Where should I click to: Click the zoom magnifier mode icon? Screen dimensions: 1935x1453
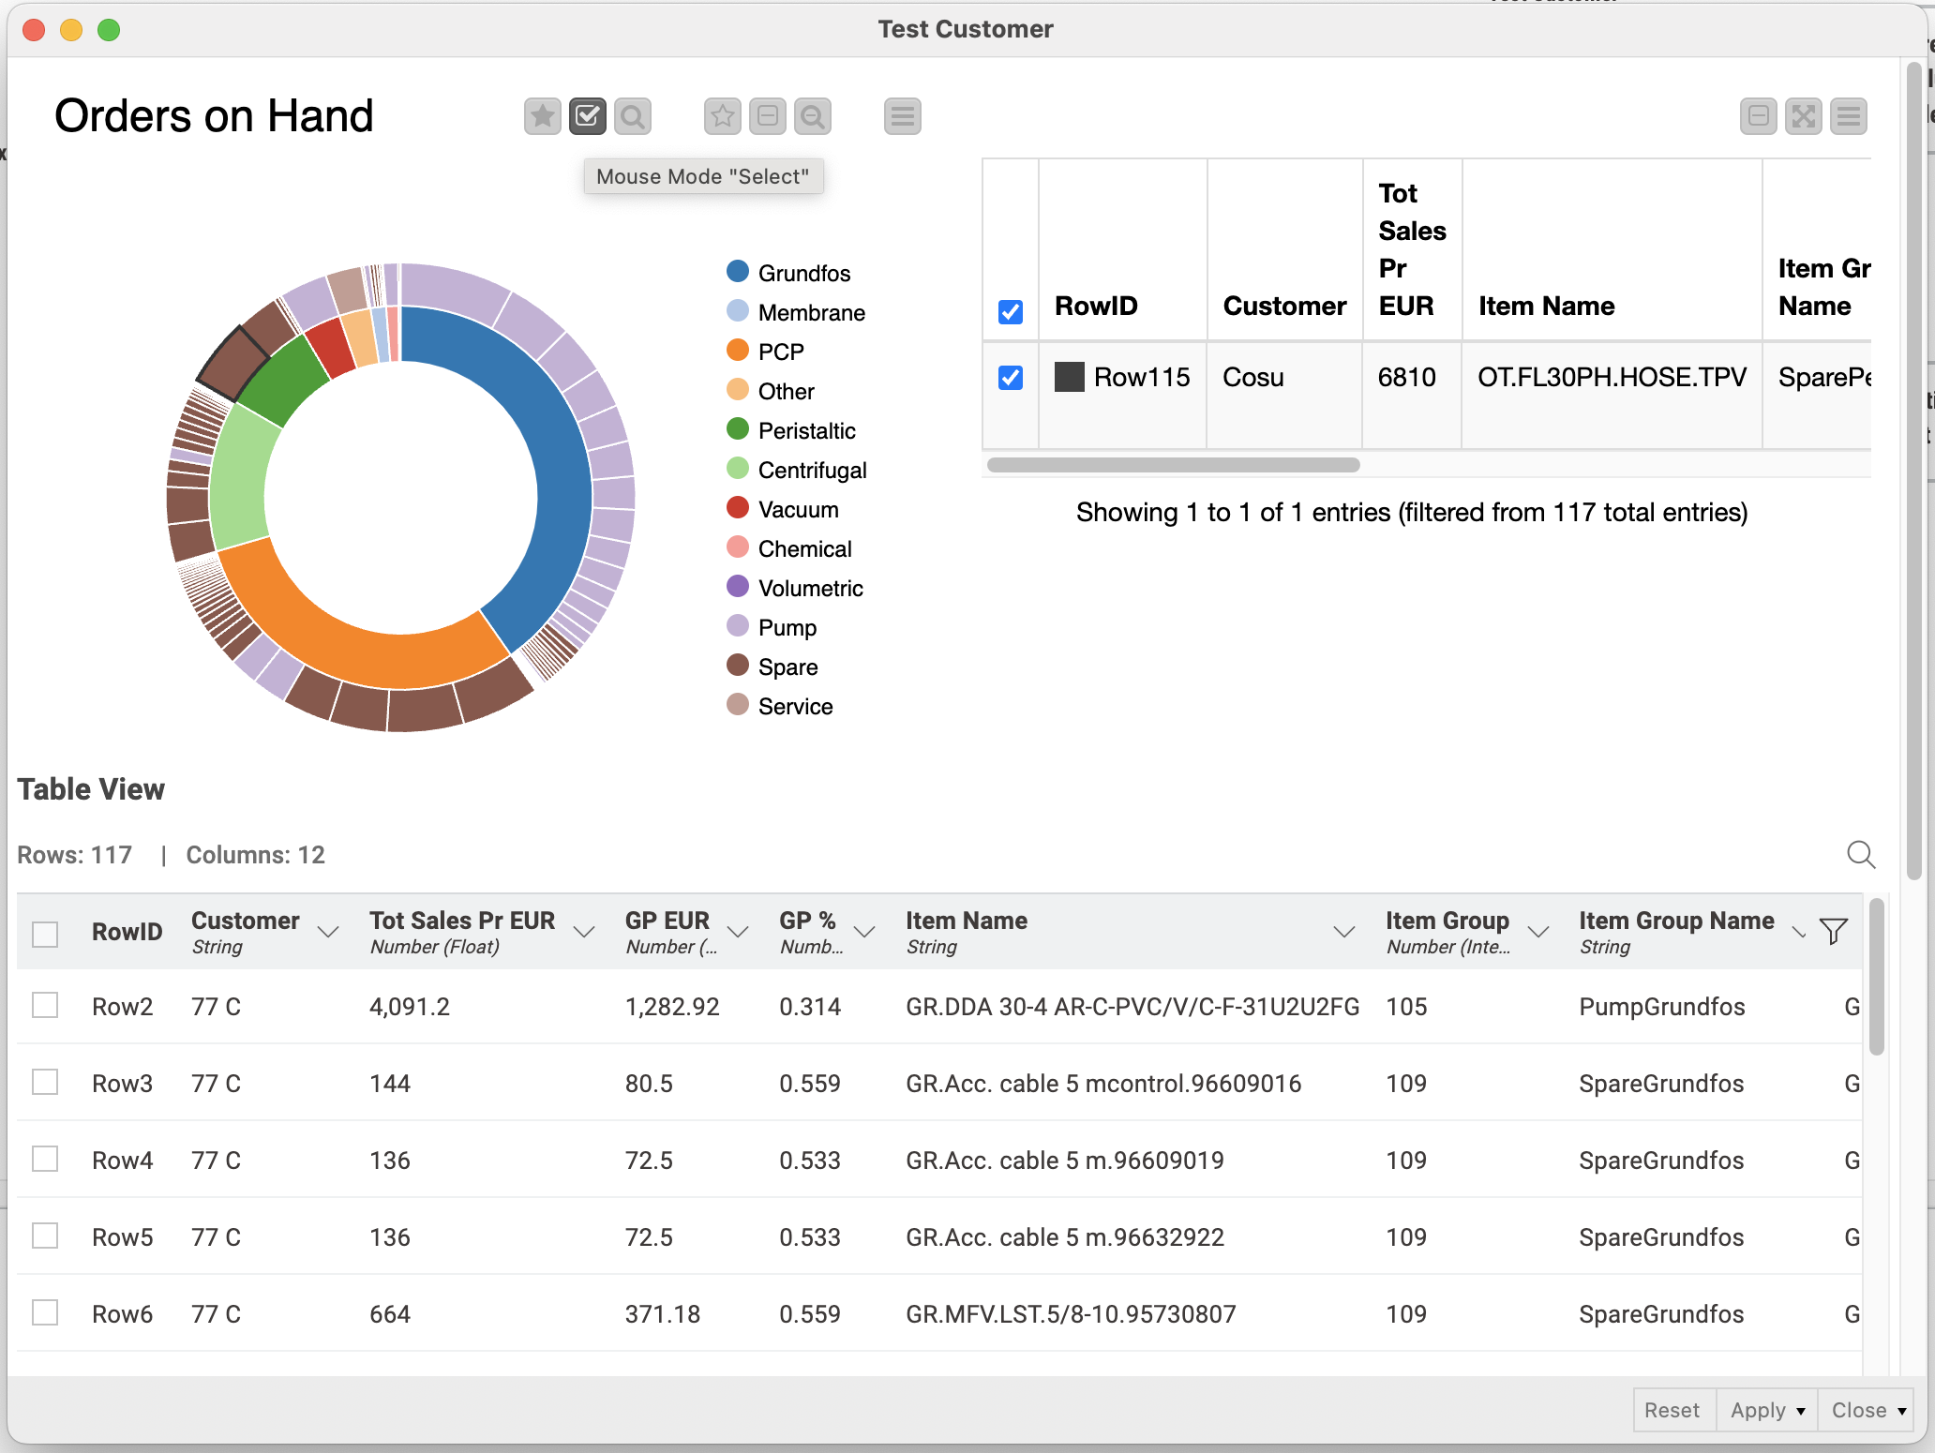633,116
